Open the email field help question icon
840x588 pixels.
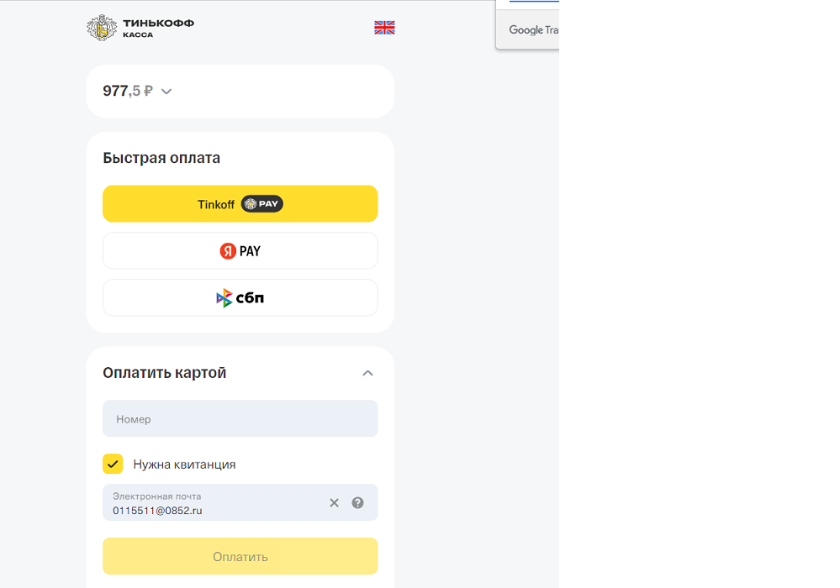coord(358,503)
